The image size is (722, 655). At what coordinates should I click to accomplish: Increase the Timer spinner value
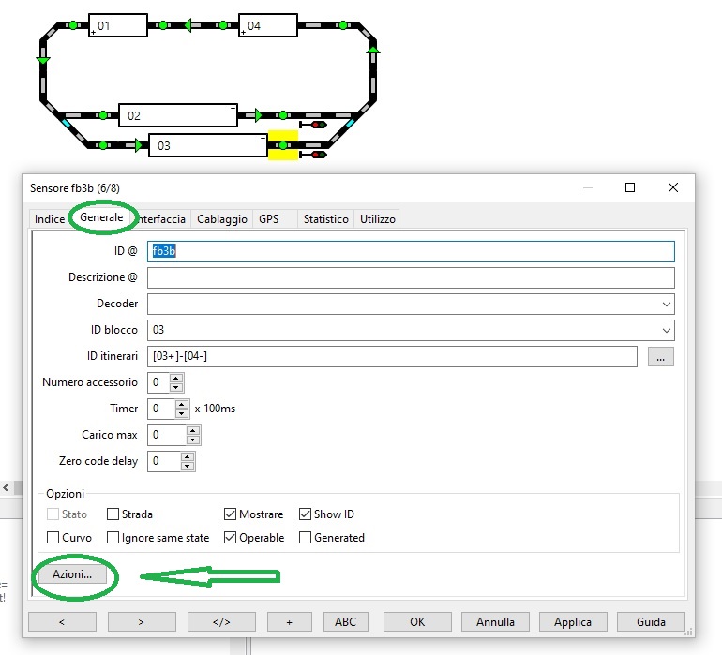coord(182,405)
